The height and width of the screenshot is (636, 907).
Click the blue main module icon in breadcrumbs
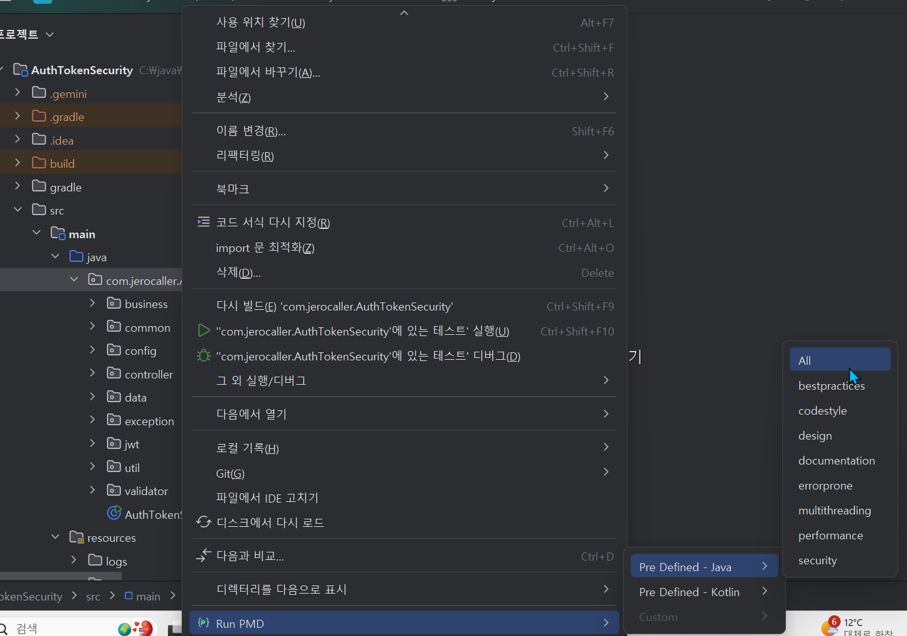point(129,596)
